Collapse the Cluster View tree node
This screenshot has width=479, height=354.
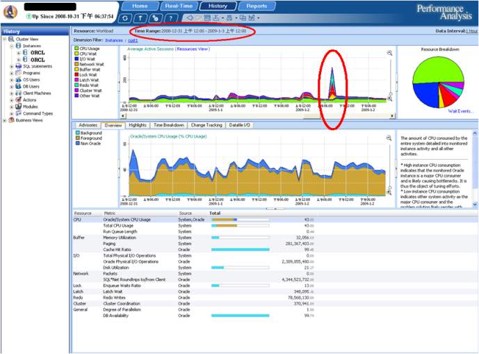pyautogui.click(x=4, y=39)
